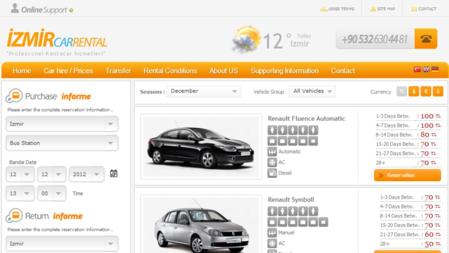Click the Online Support person icon
The width and height of the screenshot is (449, 253).
[15, 8]
